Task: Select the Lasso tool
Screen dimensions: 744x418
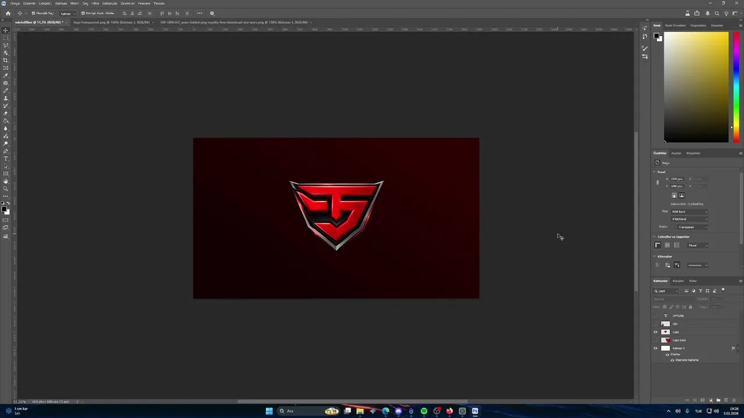Action: pos(6,45)
